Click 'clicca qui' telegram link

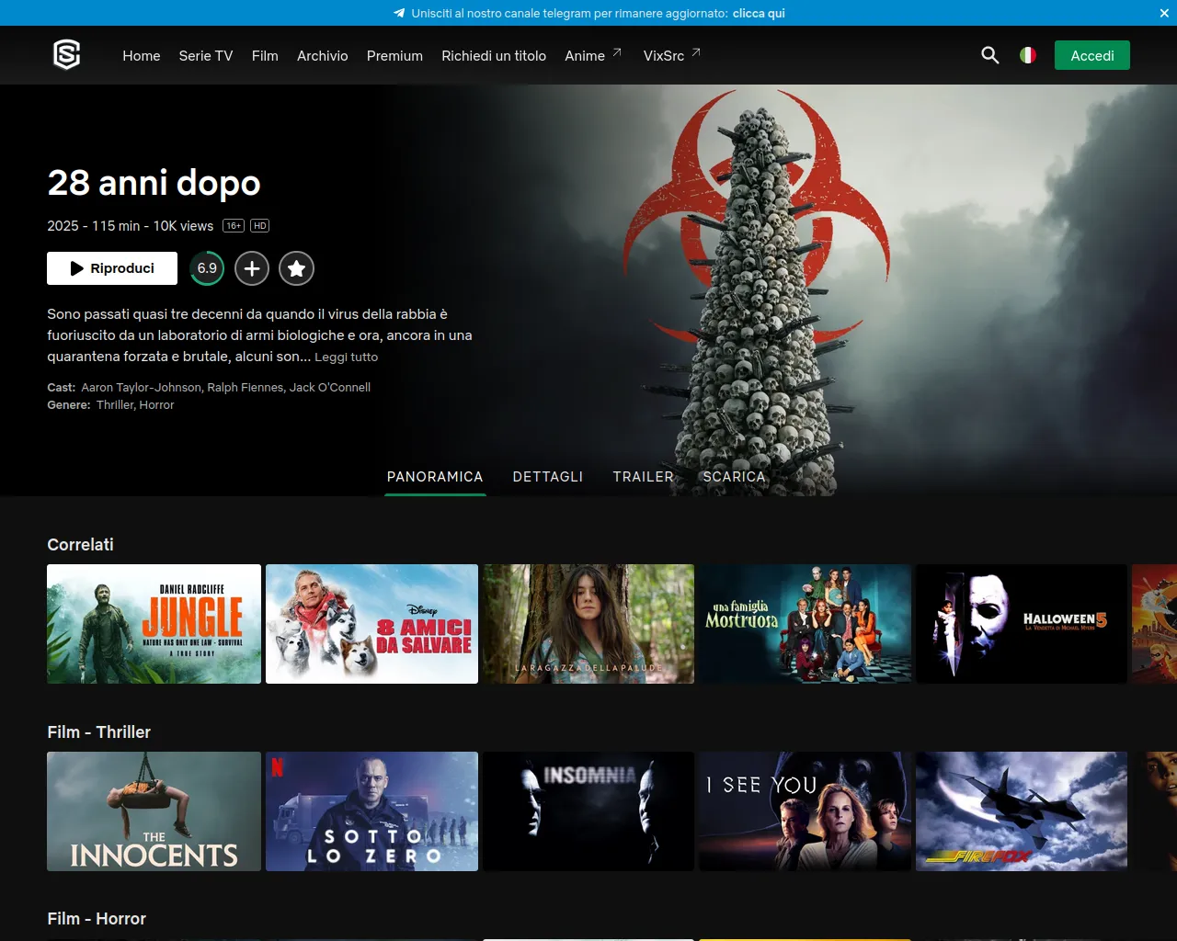pyautogui.click(x=759, y=13)
